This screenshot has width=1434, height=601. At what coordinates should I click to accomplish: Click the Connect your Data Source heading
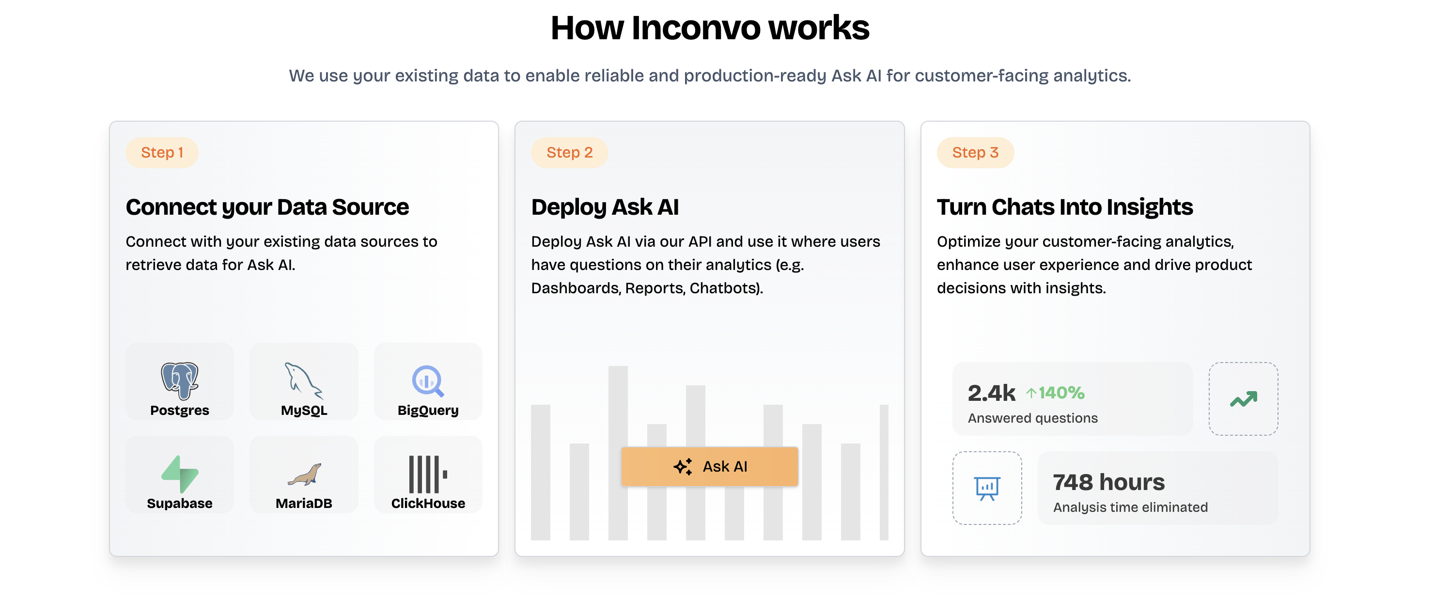point(267,206)
